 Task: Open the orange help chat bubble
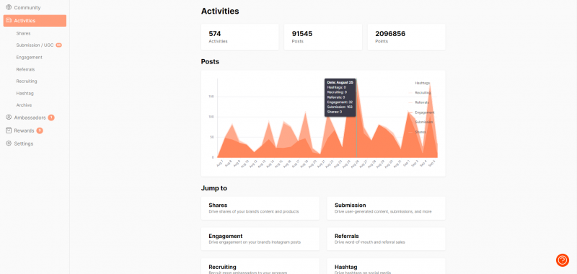[563, 260]
